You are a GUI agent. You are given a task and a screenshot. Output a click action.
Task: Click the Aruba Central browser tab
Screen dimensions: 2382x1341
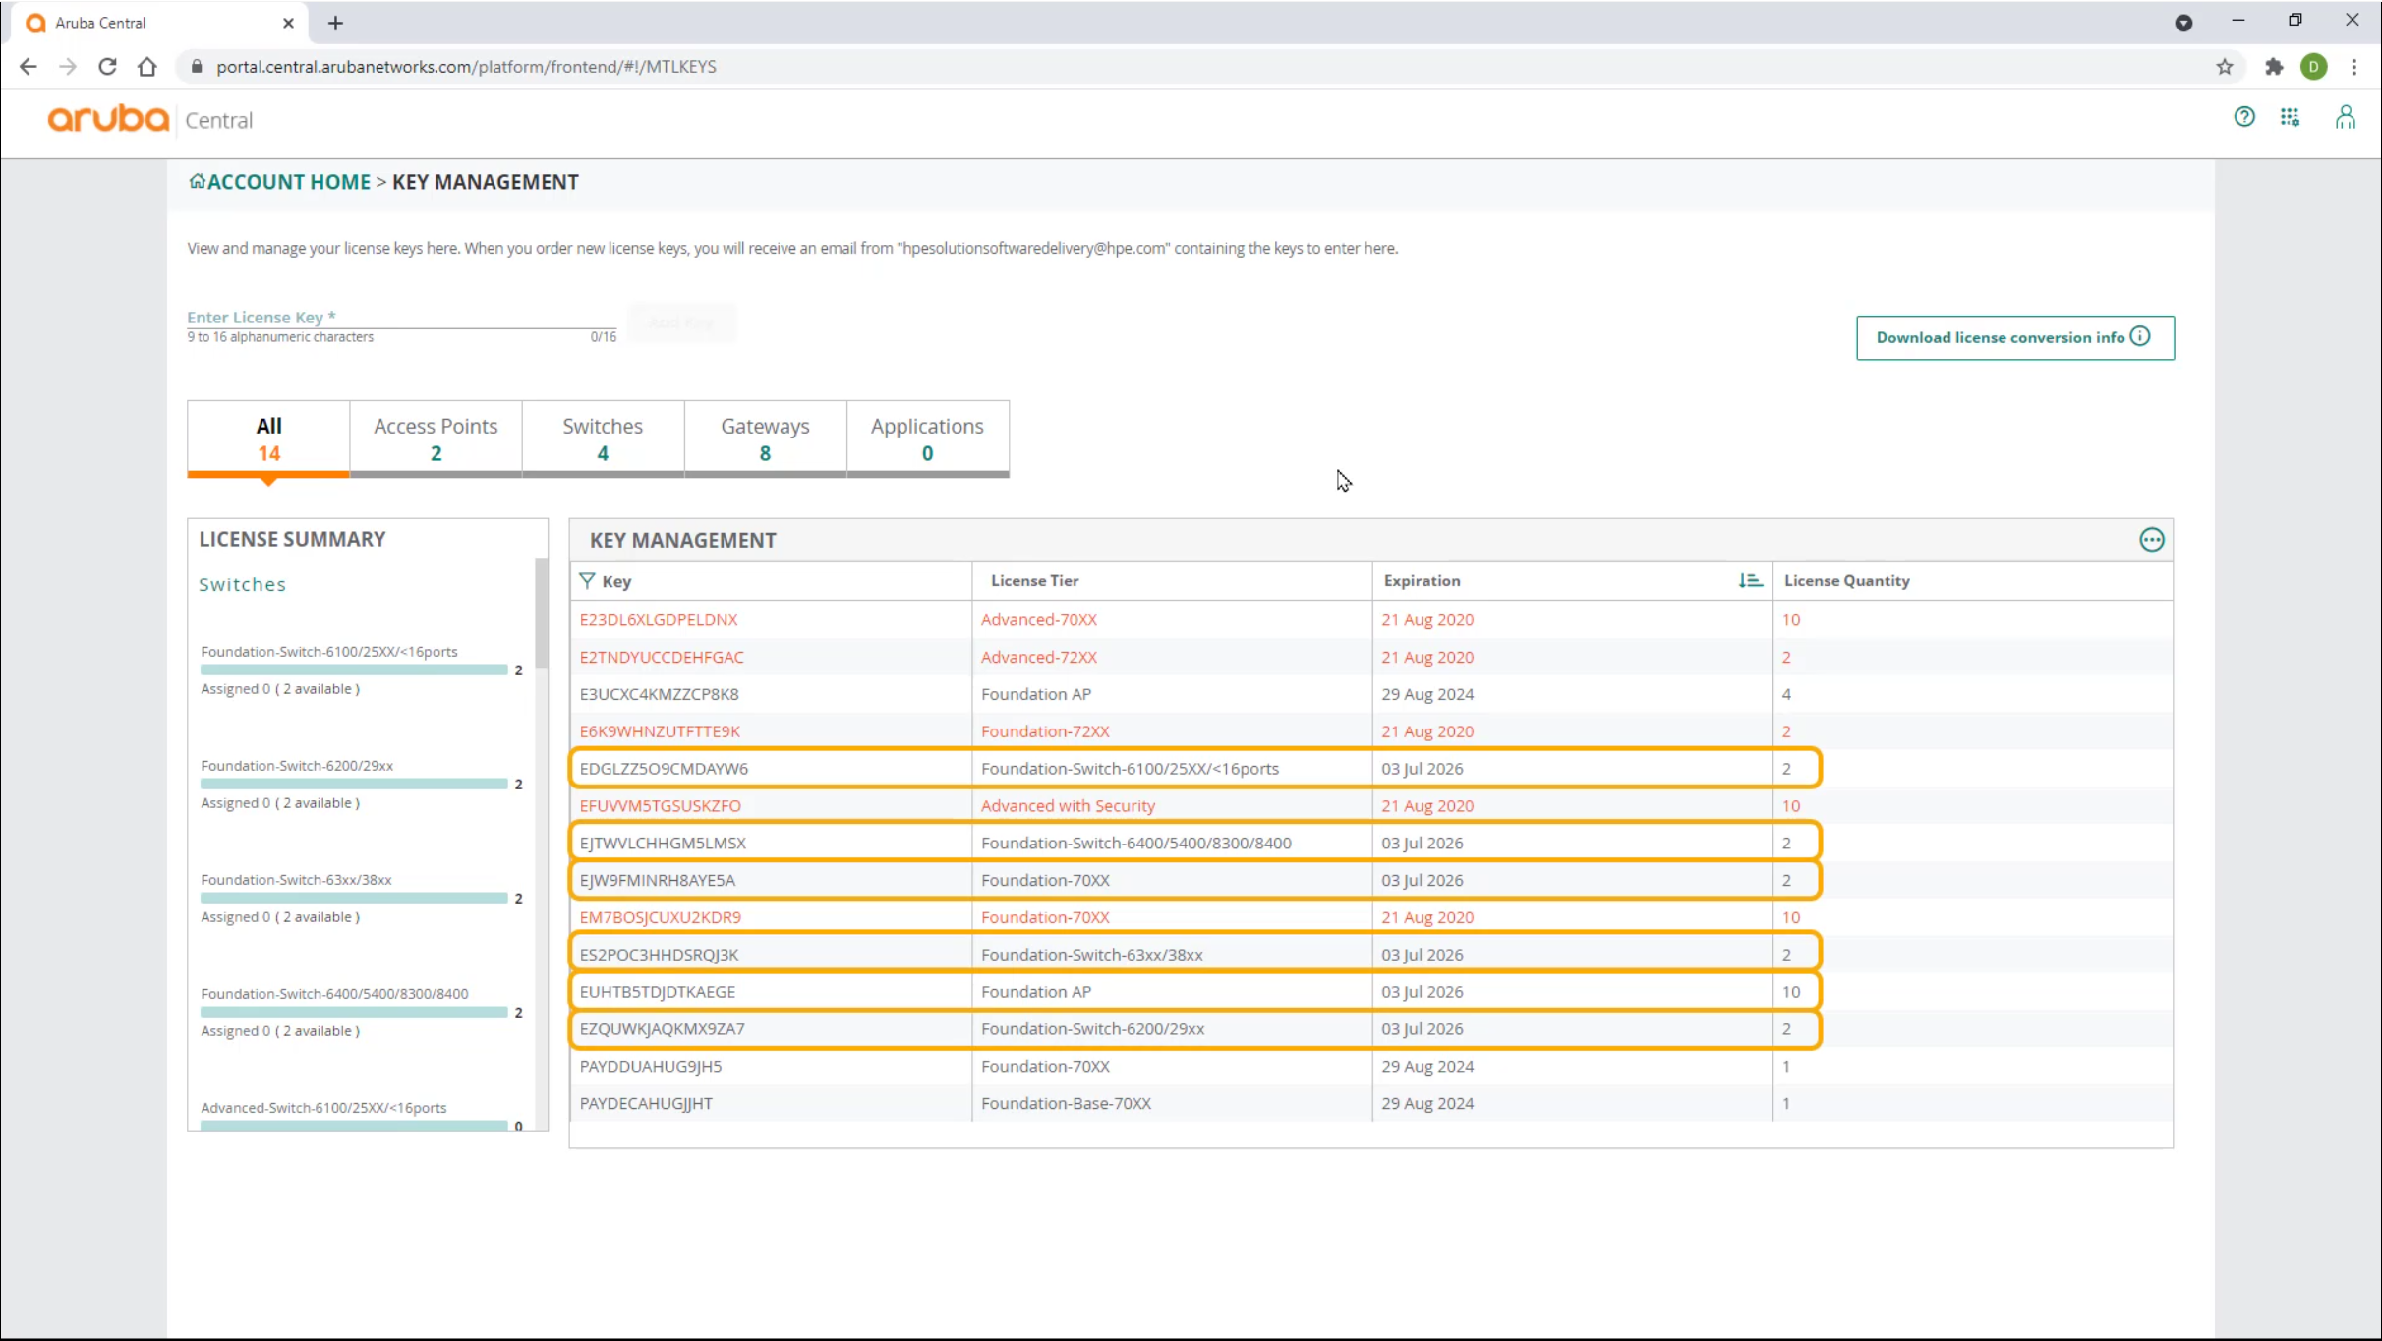click(157, 23)
